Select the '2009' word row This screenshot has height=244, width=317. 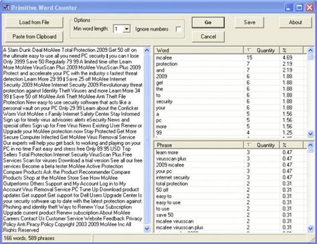pyautogui.click(x=231, y=77)
